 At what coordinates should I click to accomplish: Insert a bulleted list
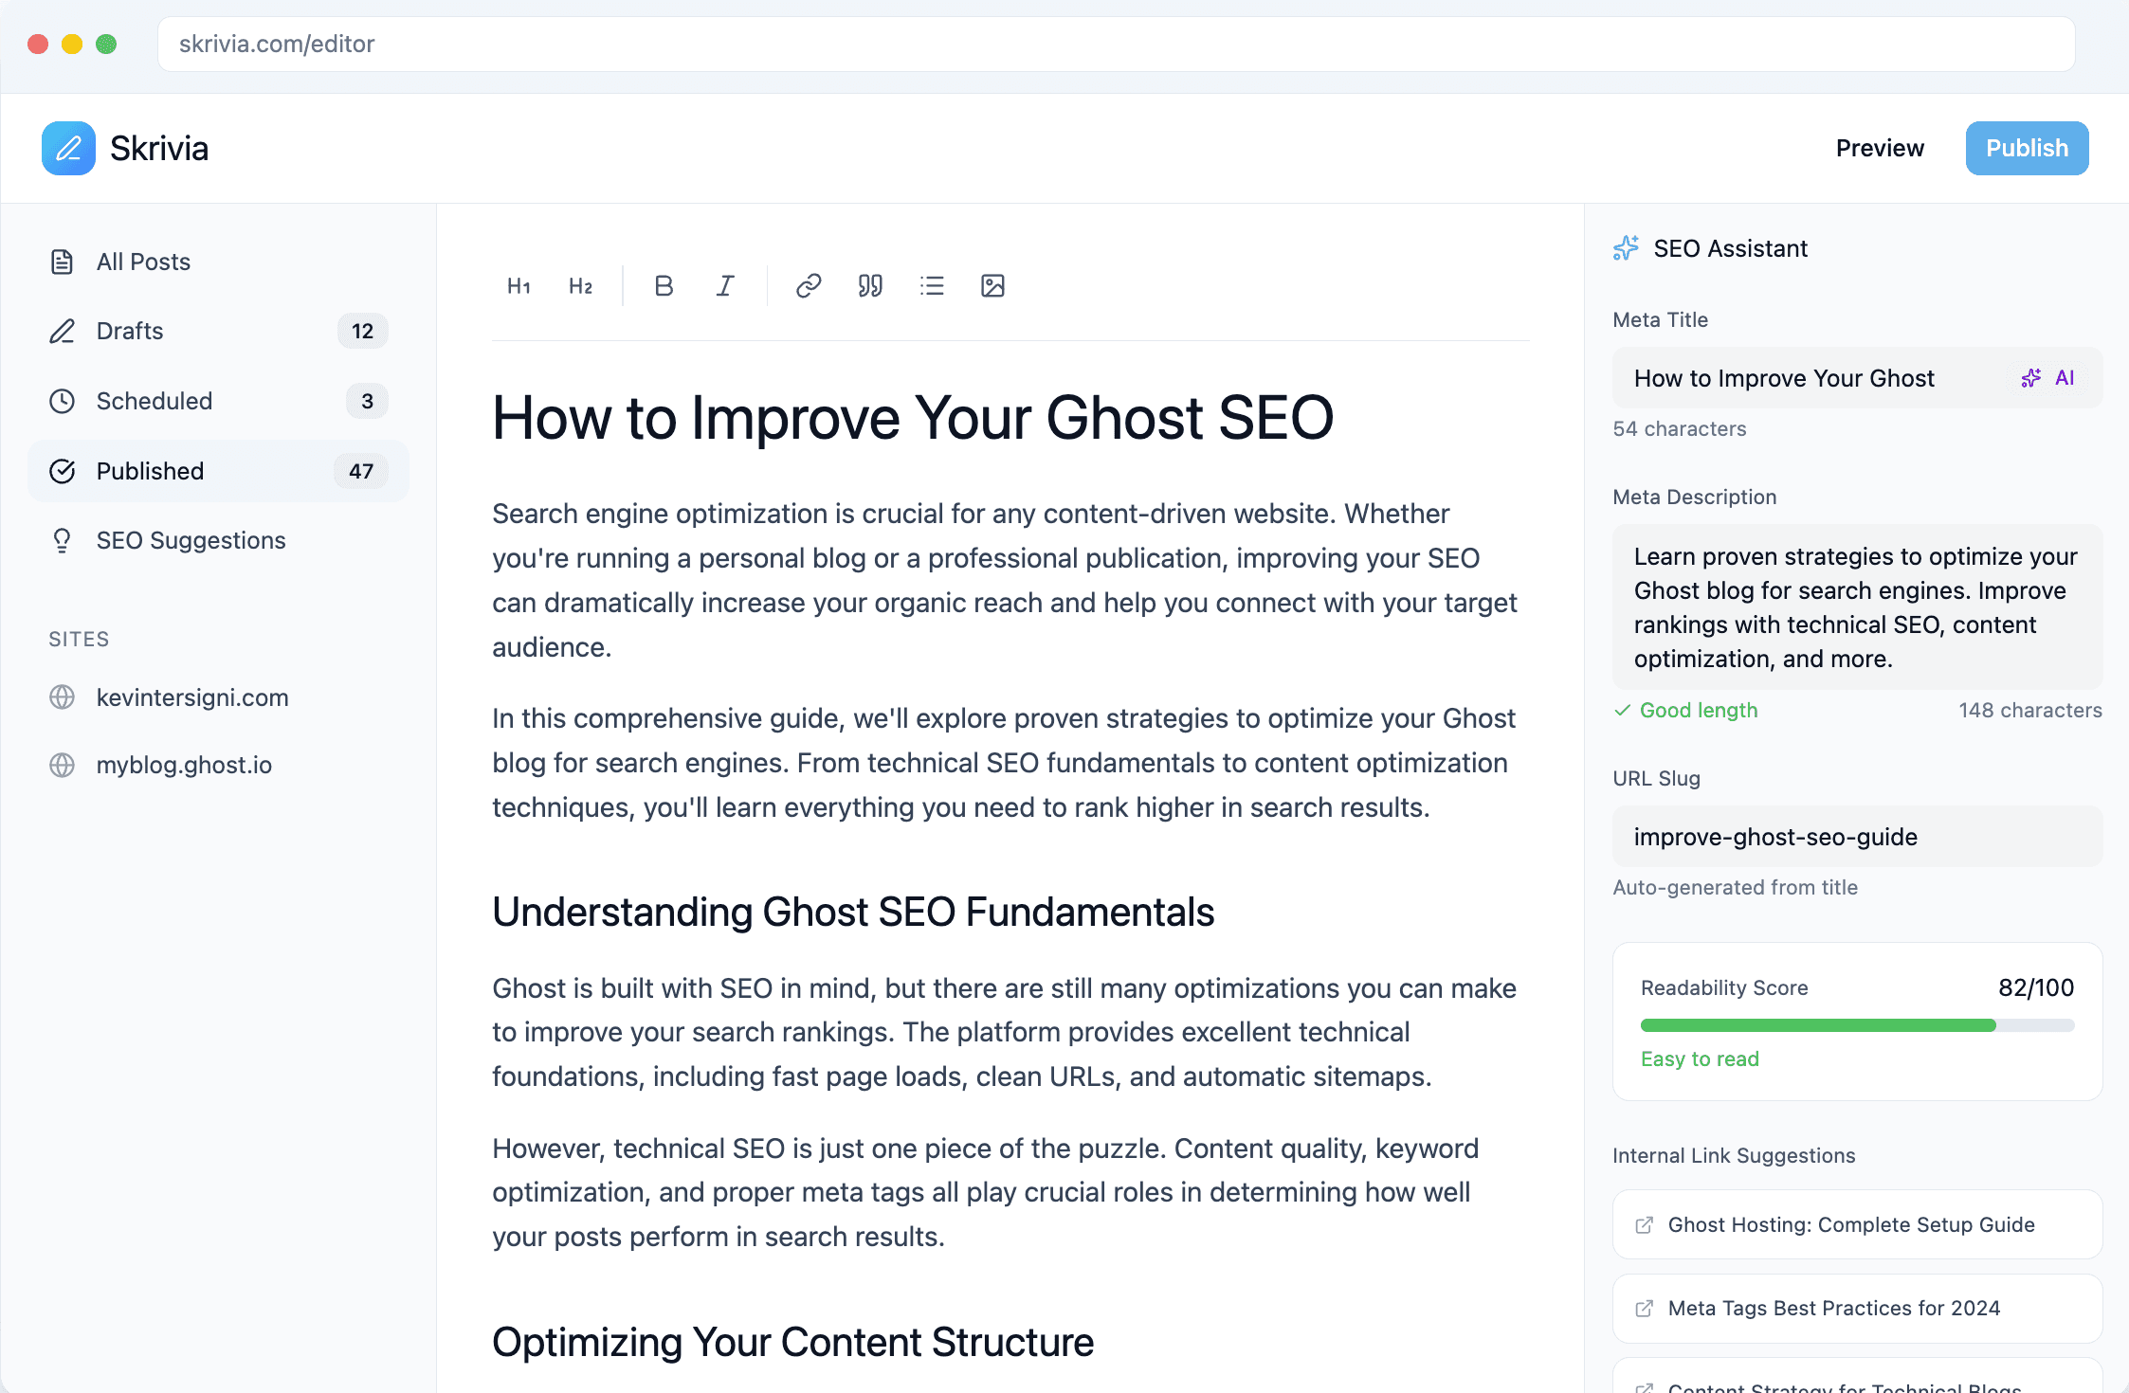tap(932, 286)
